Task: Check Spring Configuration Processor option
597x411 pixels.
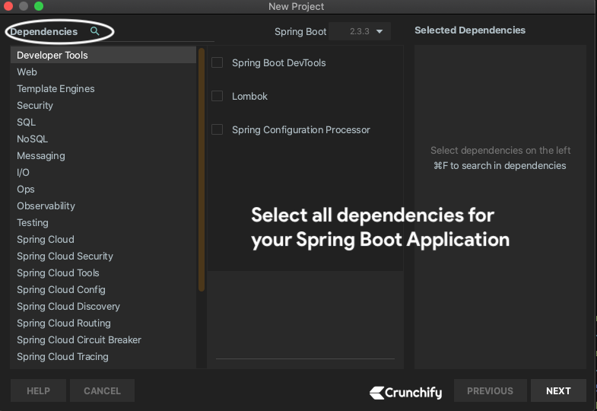Action: click(x=217, y=129)
